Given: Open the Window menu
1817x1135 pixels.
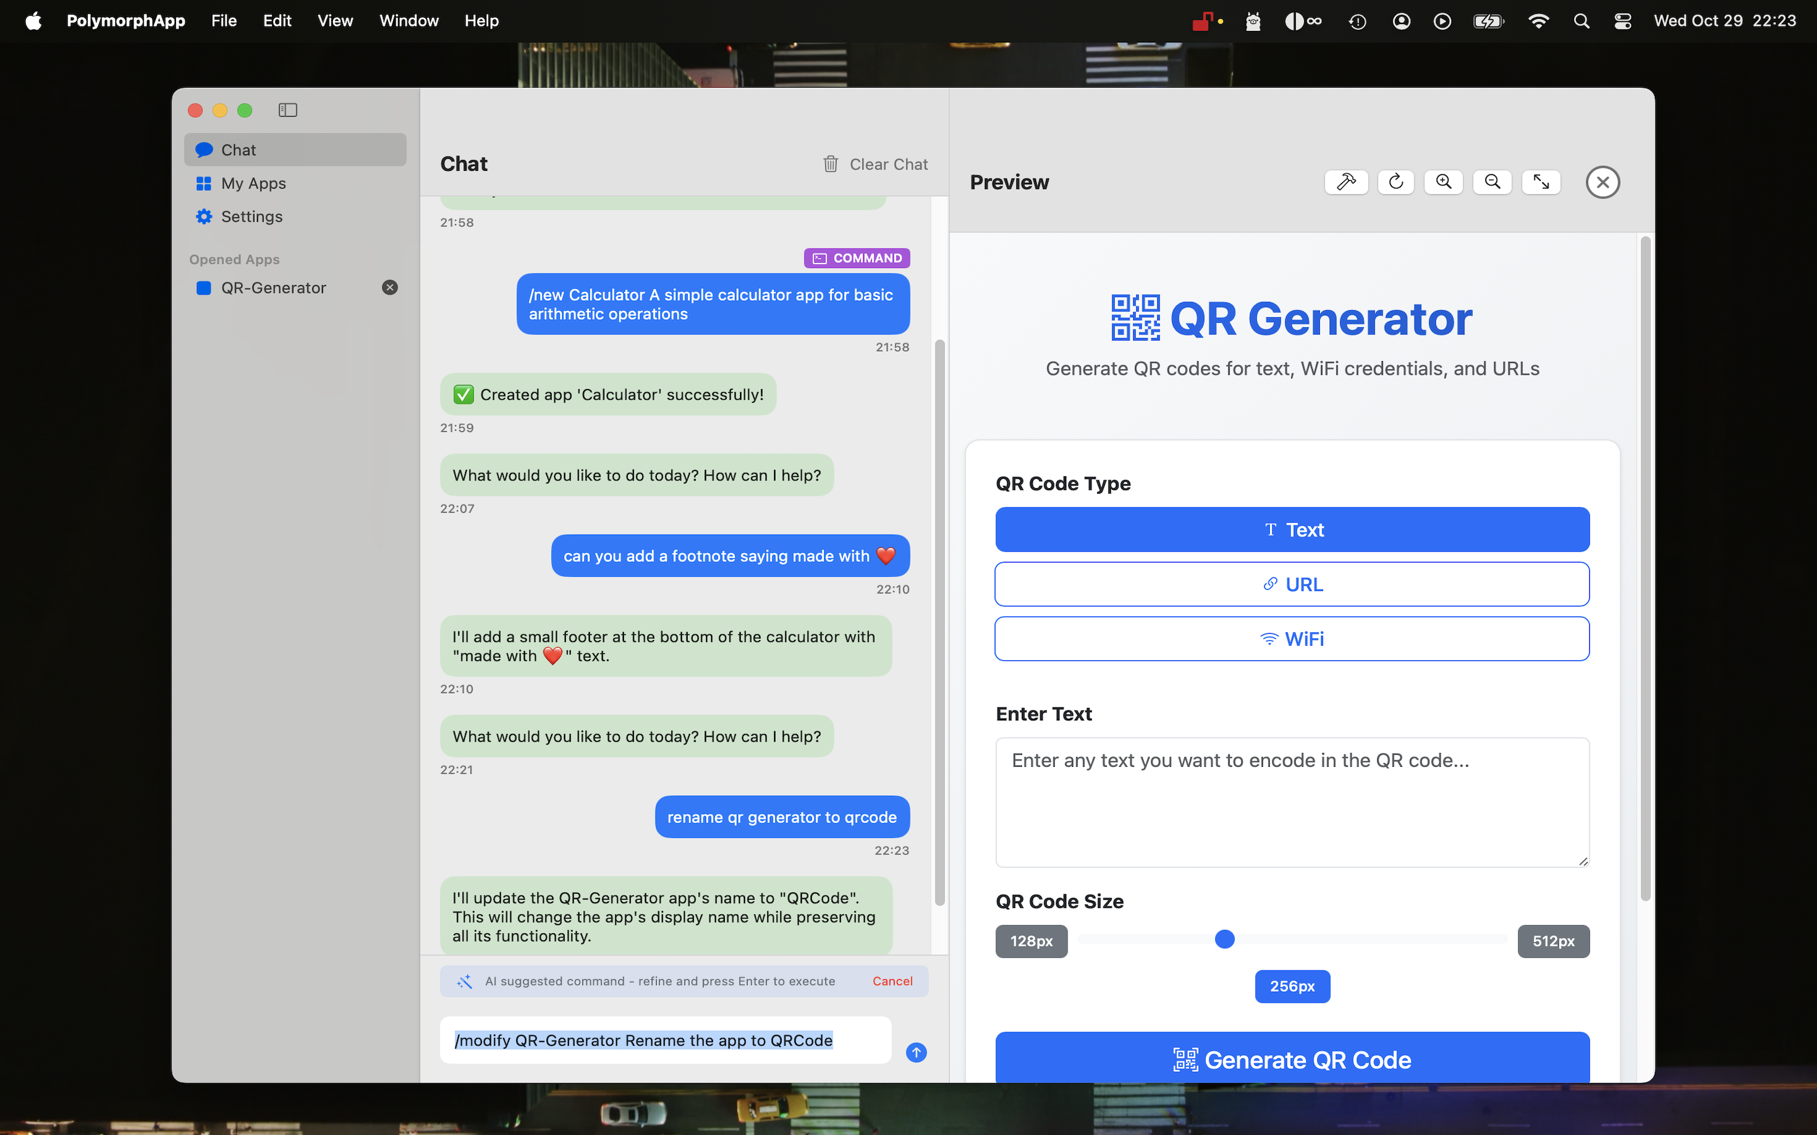Looking at the screenshot, I should [x=408, y=20].
